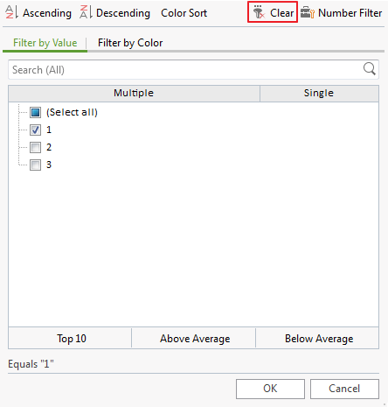Click the Ascending sort A-Z icon
This screenshot has height=407, width=388.
11,12
